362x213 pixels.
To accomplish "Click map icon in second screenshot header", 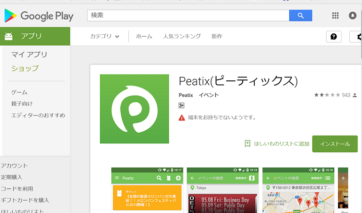I will coord(252,178).
